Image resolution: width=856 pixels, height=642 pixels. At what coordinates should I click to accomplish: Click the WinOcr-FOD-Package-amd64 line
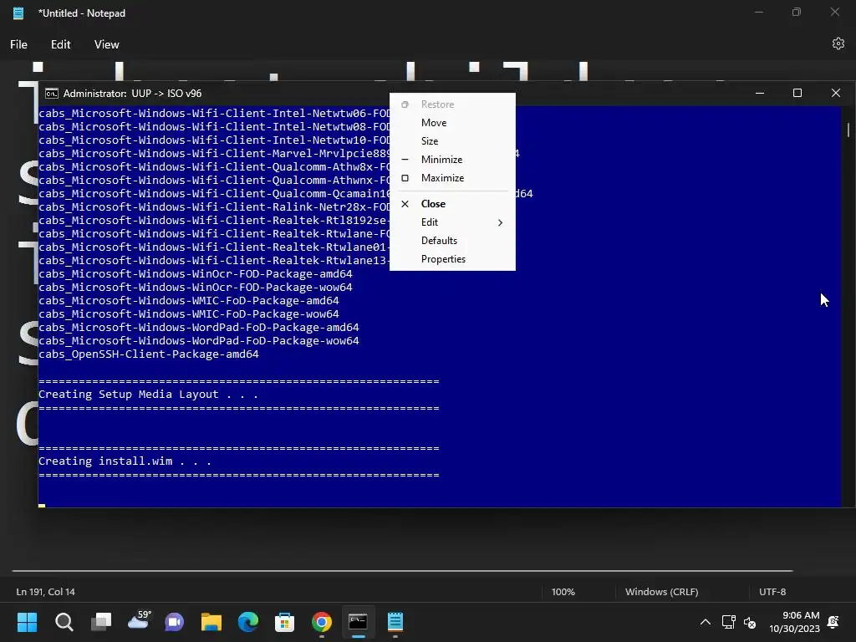coord(196,274)
